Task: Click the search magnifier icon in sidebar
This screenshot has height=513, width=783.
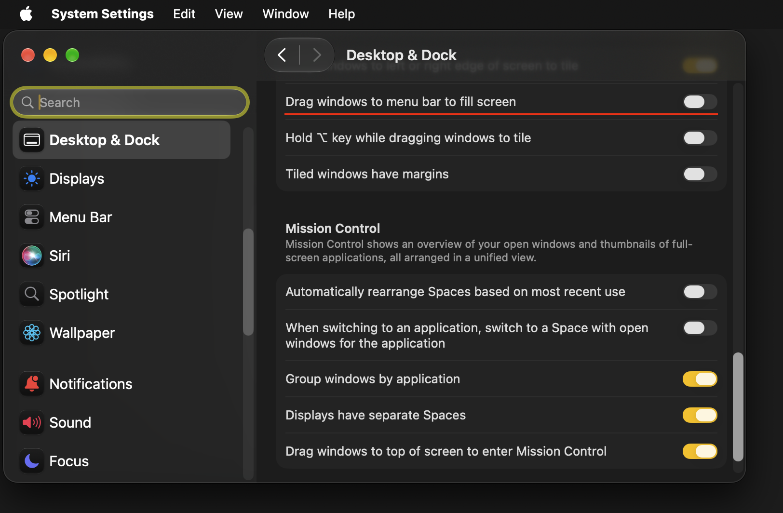Action: (27, 102)
